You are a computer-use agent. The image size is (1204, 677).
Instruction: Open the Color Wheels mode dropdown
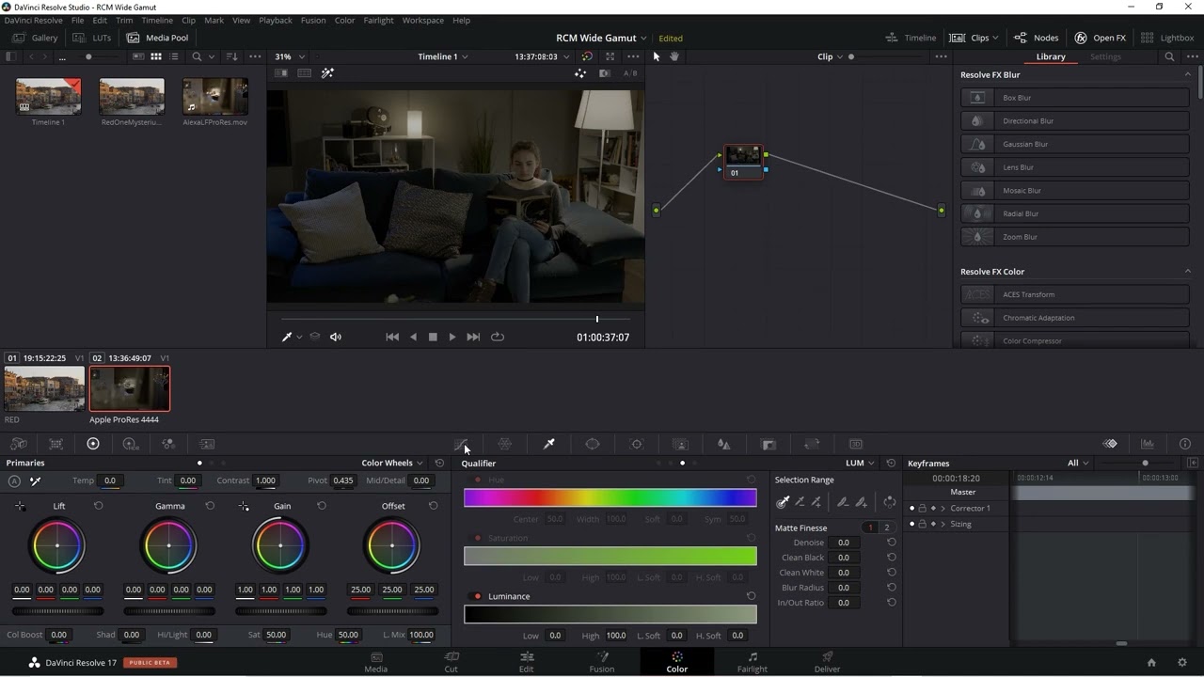tap(392, 463)
